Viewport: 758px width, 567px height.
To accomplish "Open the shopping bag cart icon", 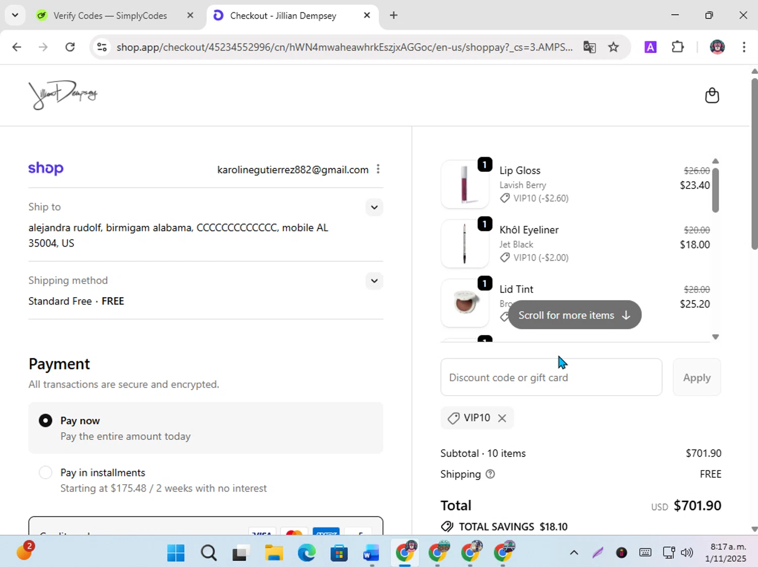I will tap(712, 95).
